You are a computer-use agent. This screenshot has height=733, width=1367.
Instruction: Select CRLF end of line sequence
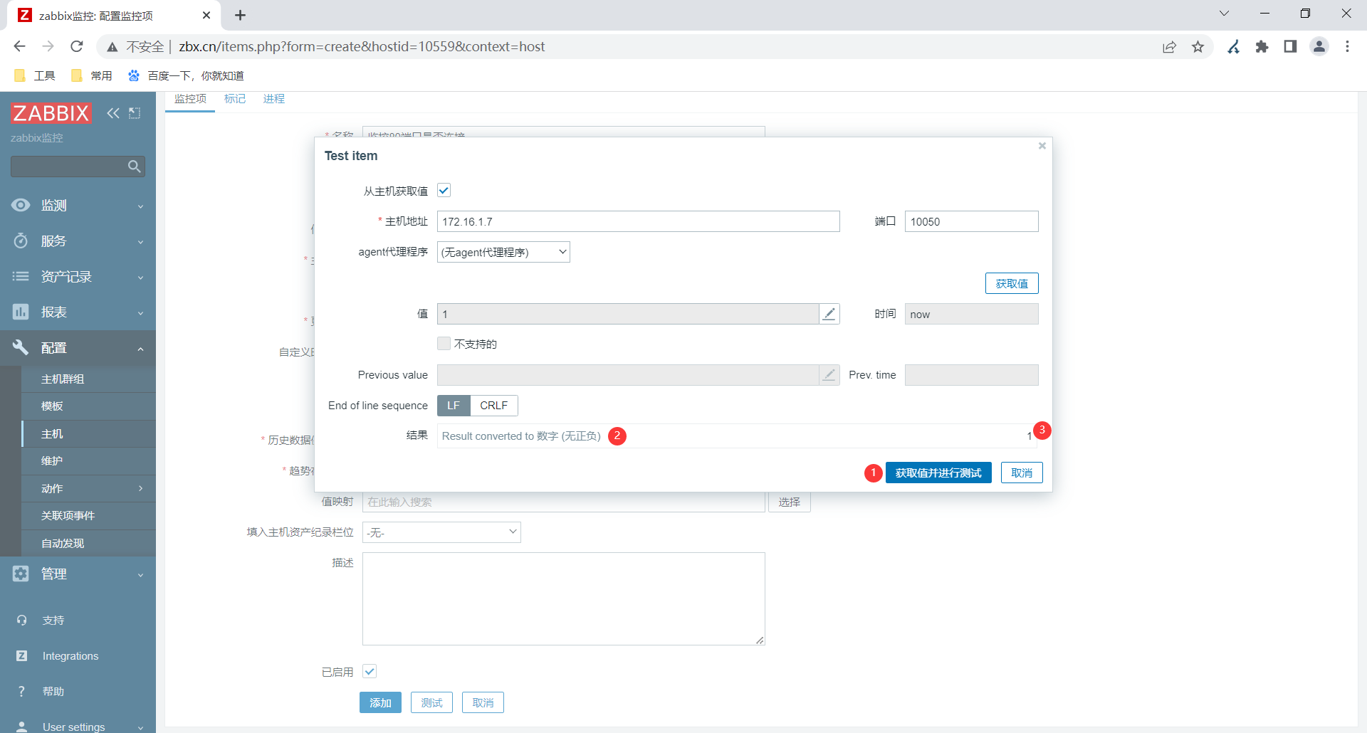[x=494, y=406]
